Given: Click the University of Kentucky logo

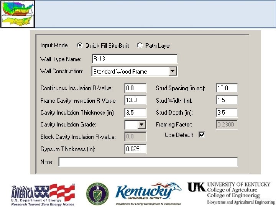Looking at the screenshot, I should (x=231, y=193).
